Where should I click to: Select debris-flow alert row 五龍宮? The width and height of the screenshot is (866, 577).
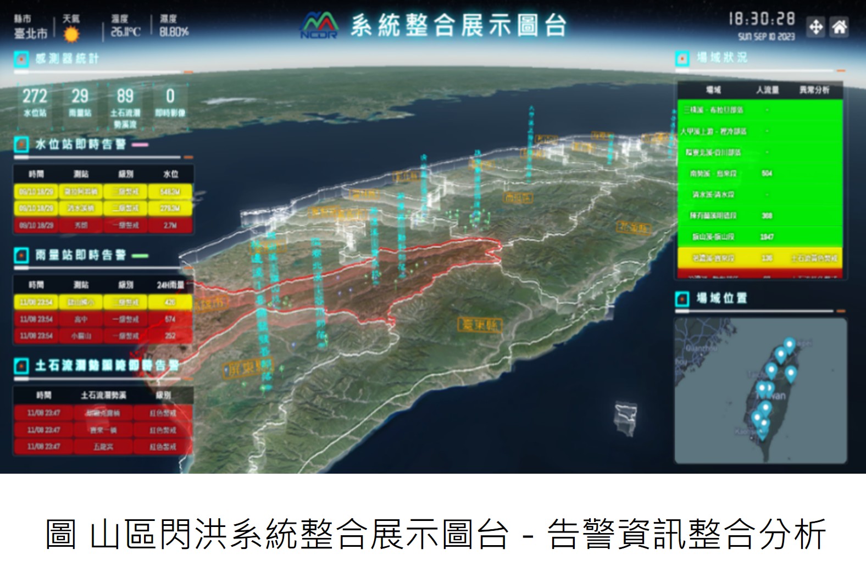[103, 447]
